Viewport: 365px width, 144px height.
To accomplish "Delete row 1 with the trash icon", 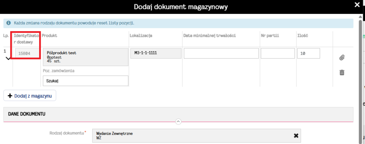I will (341, 72).
